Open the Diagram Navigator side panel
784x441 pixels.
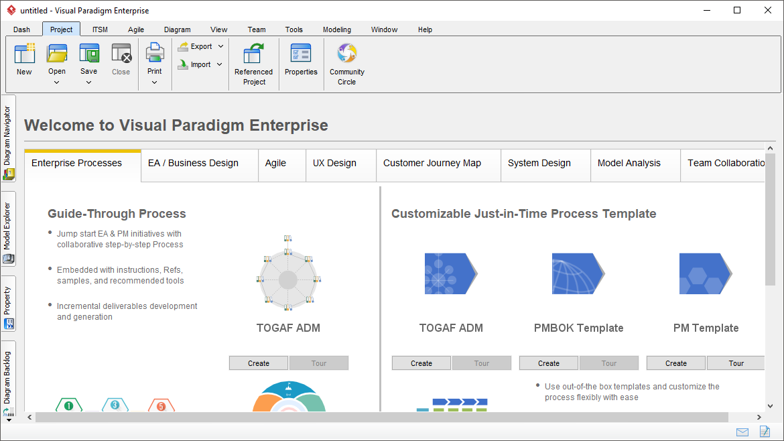pos(9,140)
